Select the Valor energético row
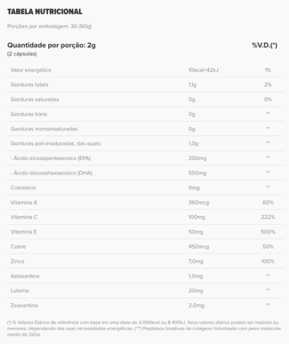The width and height of the screenshot is (289, 344). pos(145,70)
